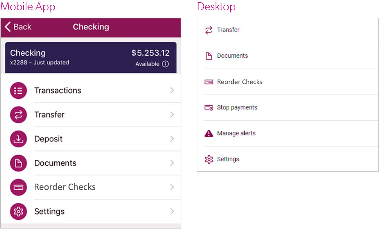Image resolution: width=380 pixels, height=233 pixels.
Task: Click the desktop Settings link
Action: coord(228,159)
